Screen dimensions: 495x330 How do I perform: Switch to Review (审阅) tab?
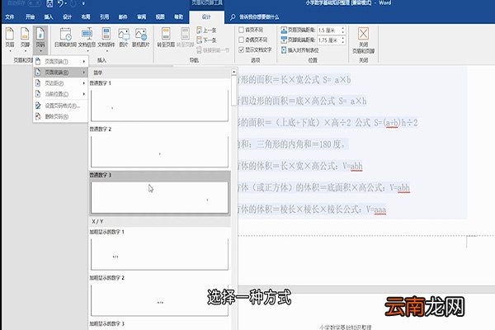click(141, 17)
